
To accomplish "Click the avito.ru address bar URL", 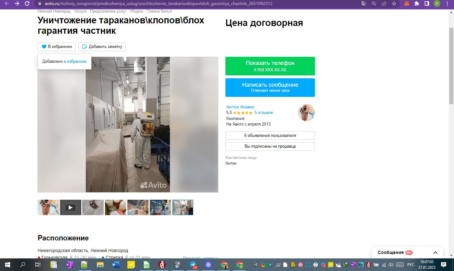I will click(159, 3).
